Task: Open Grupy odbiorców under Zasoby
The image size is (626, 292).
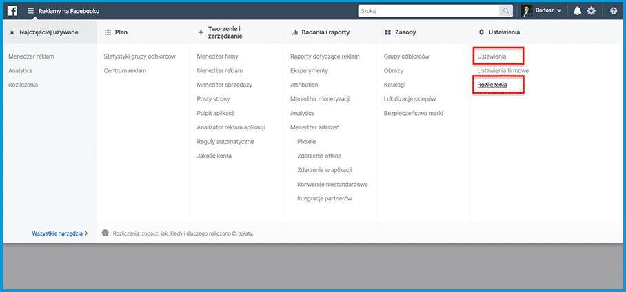Action: [x=407, y=56]
